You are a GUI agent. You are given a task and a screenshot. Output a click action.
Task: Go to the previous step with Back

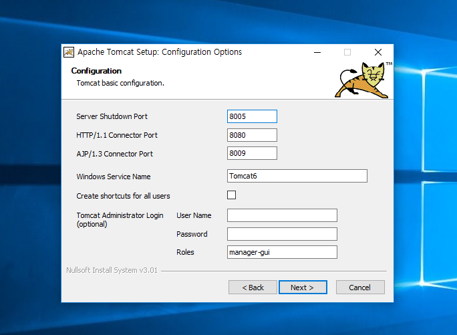[253, 288]
